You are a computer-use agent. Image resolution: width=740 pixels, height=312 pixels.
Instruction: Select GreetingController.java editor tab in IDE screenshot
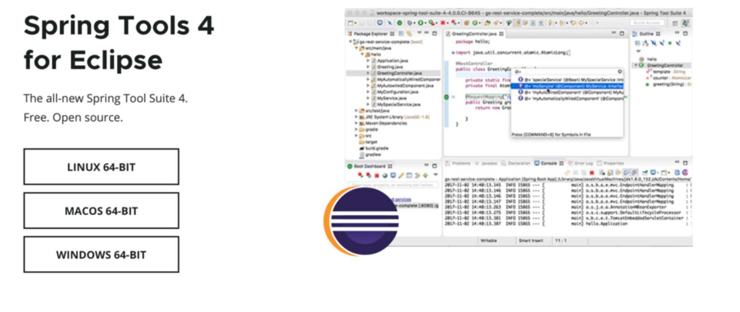pyautogui.click(x=474, y=34)
